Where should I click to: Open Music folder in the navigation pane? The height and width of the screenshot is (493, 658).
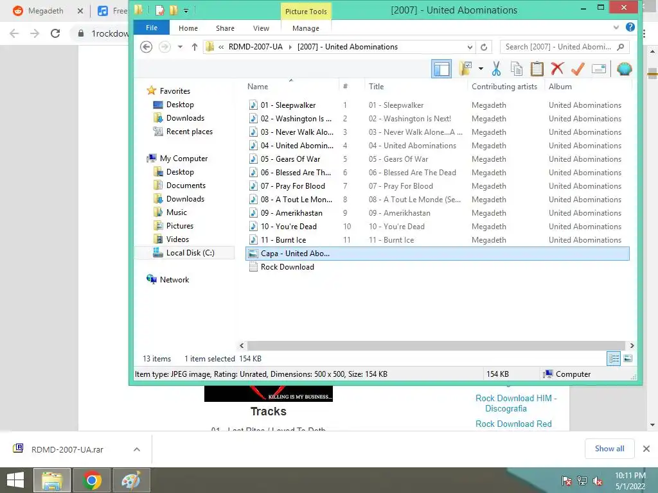pos(176,212)
